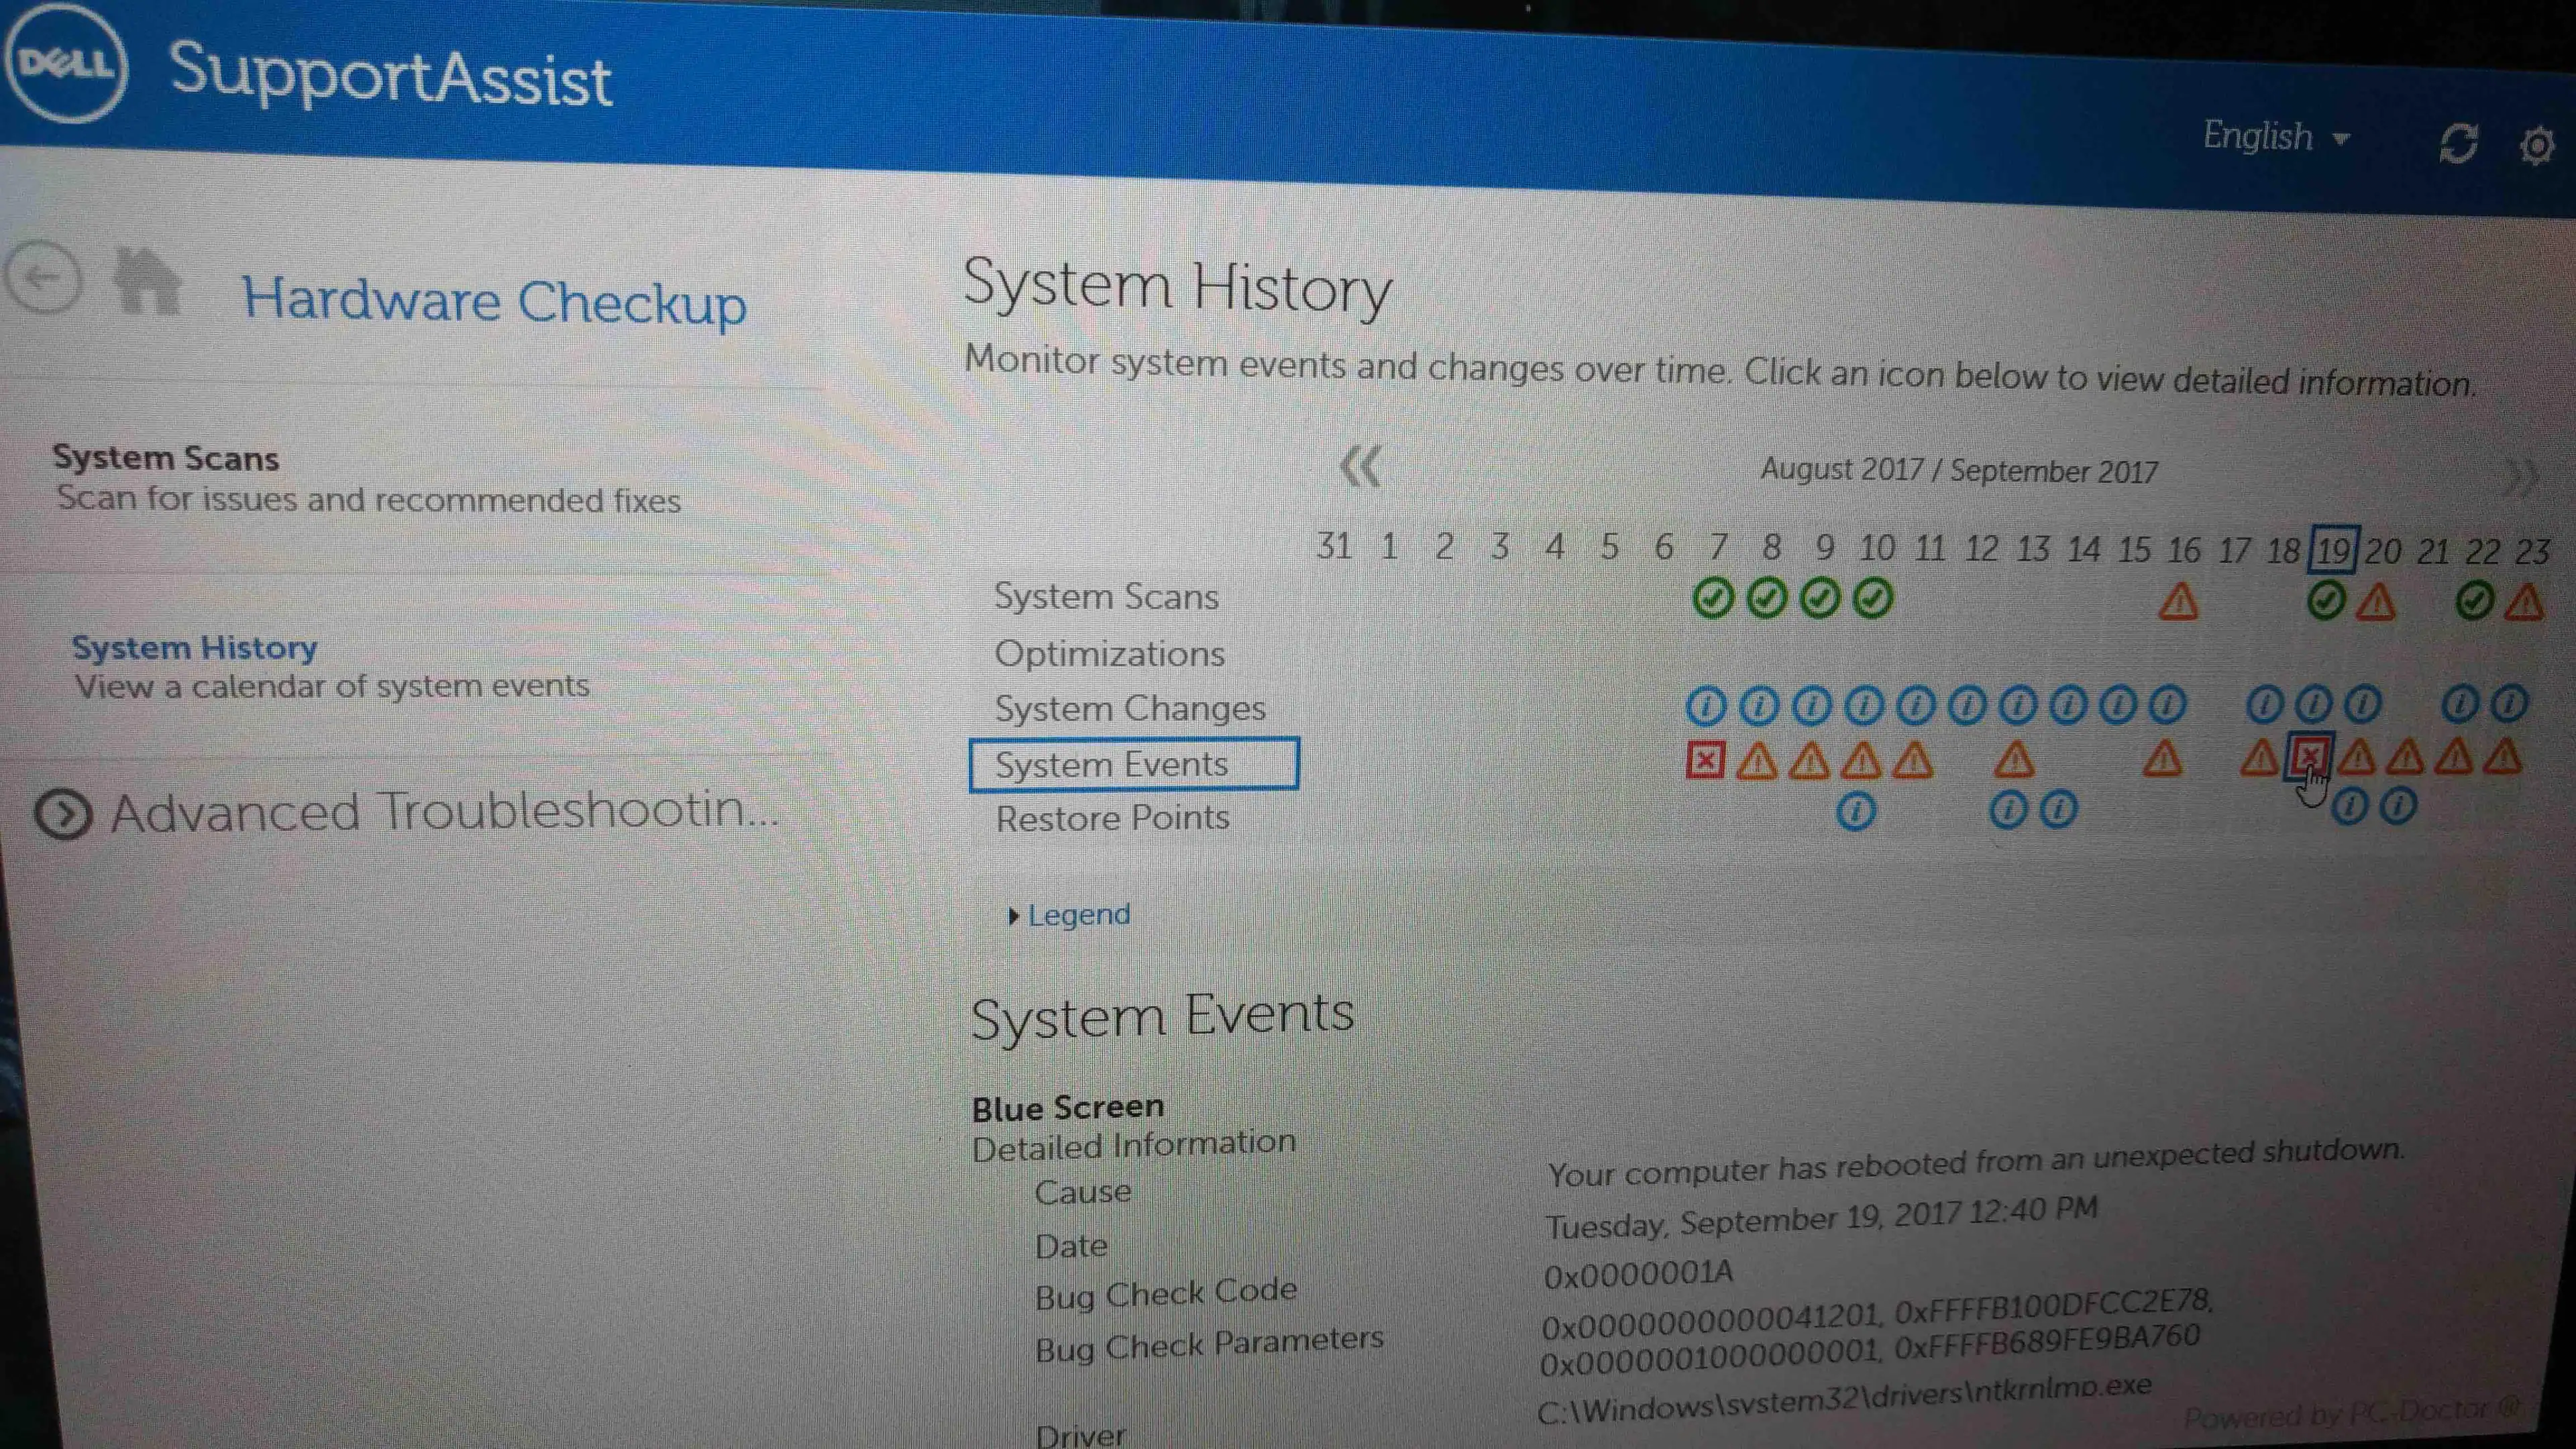Click the back arrow button
The width and height of the screenshot is (2576, 1449).
tap(43, 278)
